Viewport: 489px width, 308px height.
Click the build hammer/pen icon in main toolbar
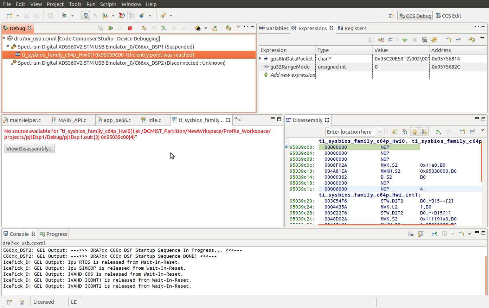[163, 15]
